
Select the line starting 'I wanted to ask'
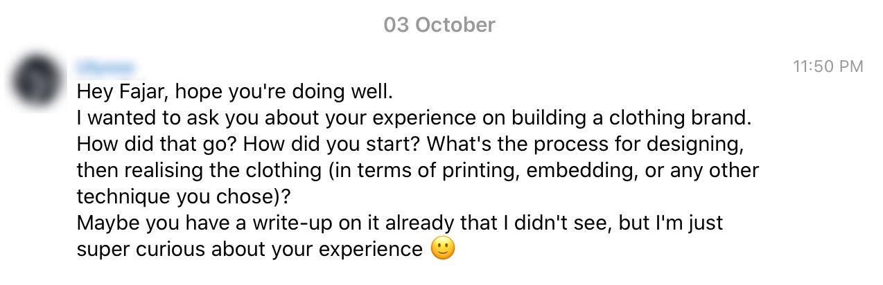click(x=414, y=118)
